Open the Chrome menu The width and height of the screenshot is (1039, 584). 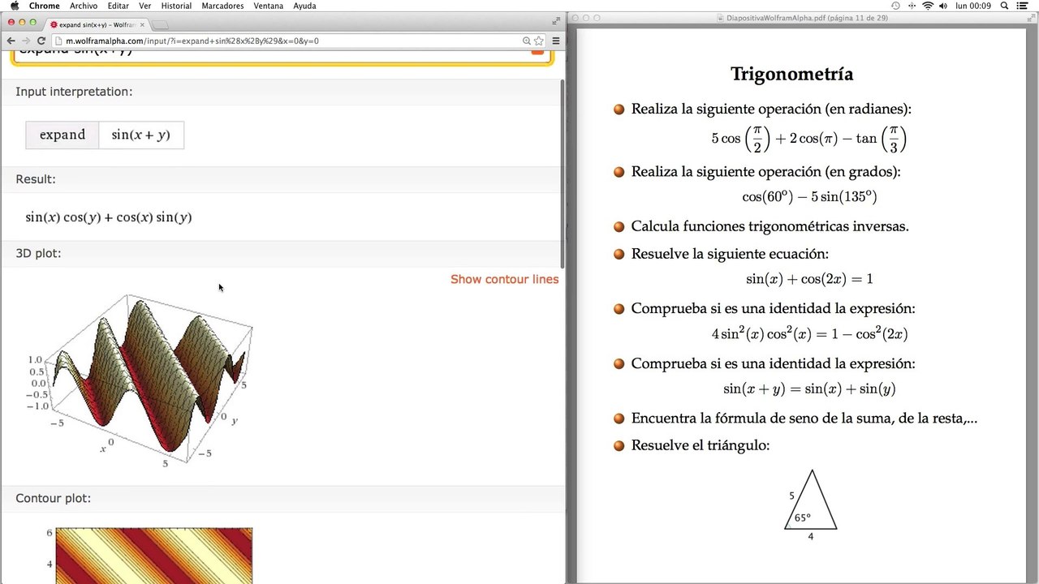click(x=45, y=6)
